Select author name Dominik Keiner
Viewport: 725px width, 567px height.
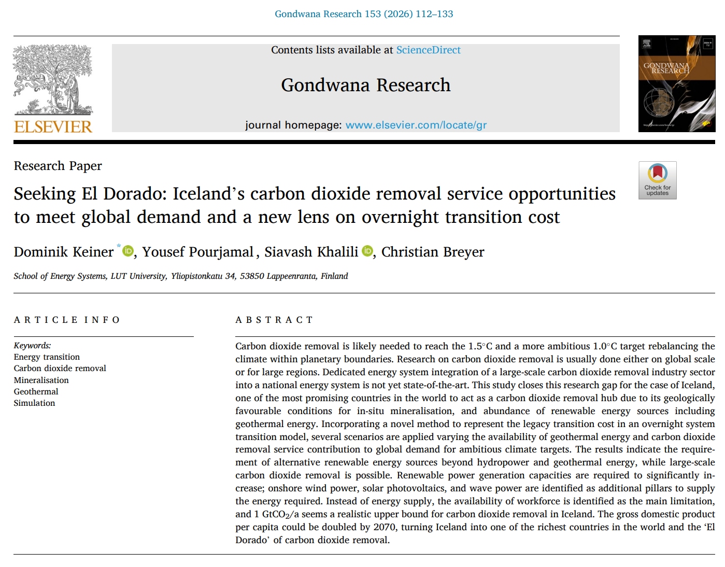64,252
